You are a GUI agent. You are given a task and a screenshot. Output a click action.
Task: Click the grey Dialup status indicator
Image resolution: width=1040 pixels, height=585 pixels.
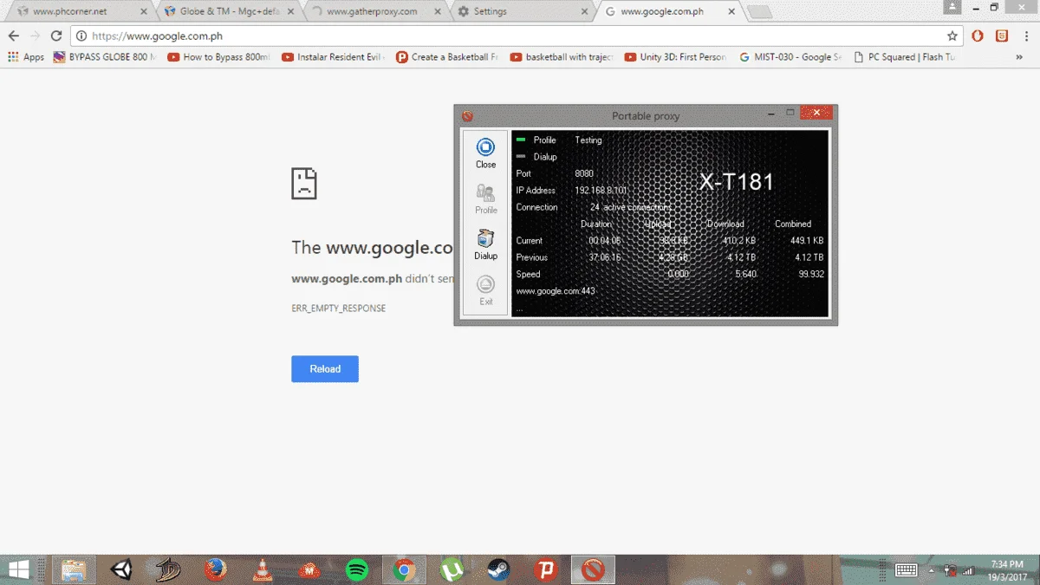click(x=521, y=157)
